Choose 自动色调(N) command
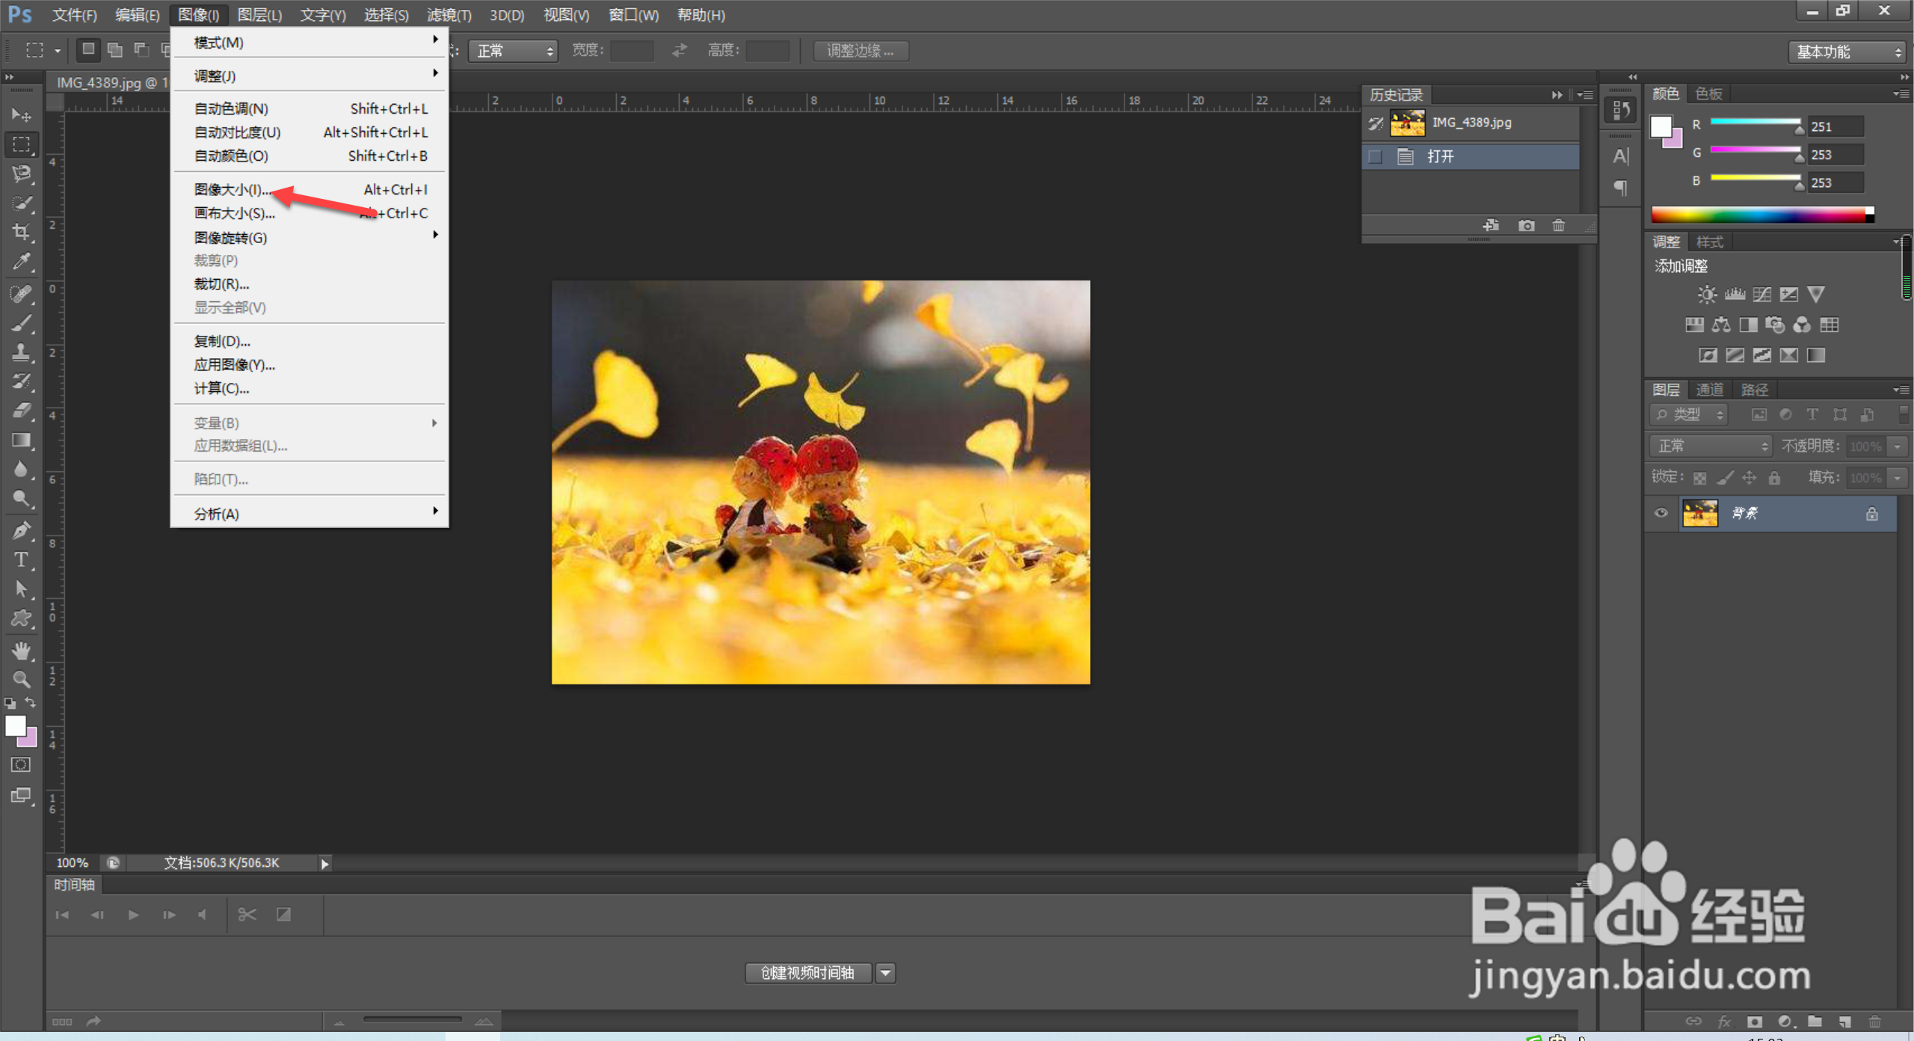Image resolution: width=1914 pixels, height=1041 pixels. [x=311, y=108]
